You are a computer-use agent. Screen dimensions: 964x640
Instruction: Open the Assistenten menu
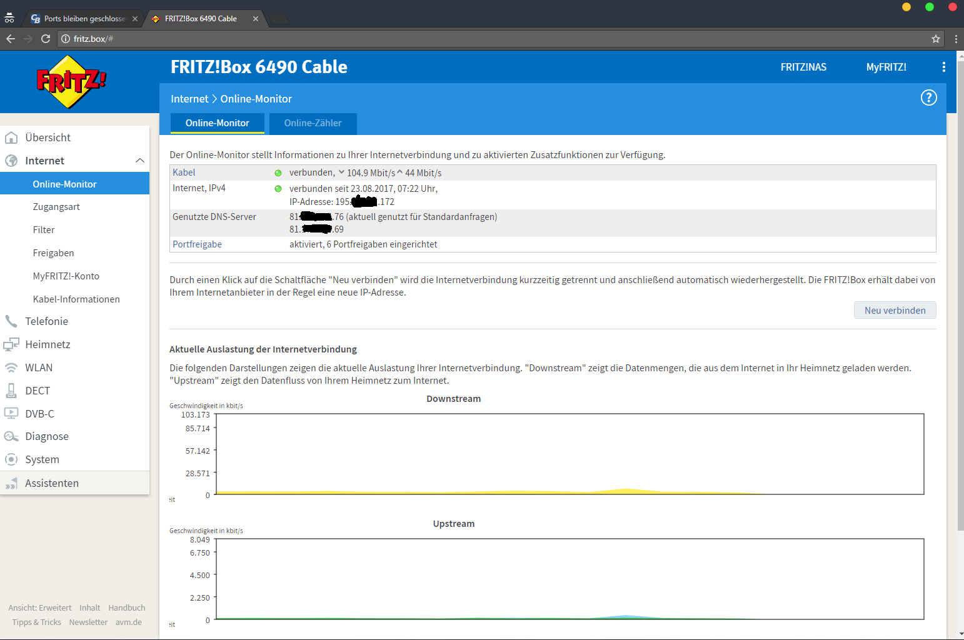(75, 483)
